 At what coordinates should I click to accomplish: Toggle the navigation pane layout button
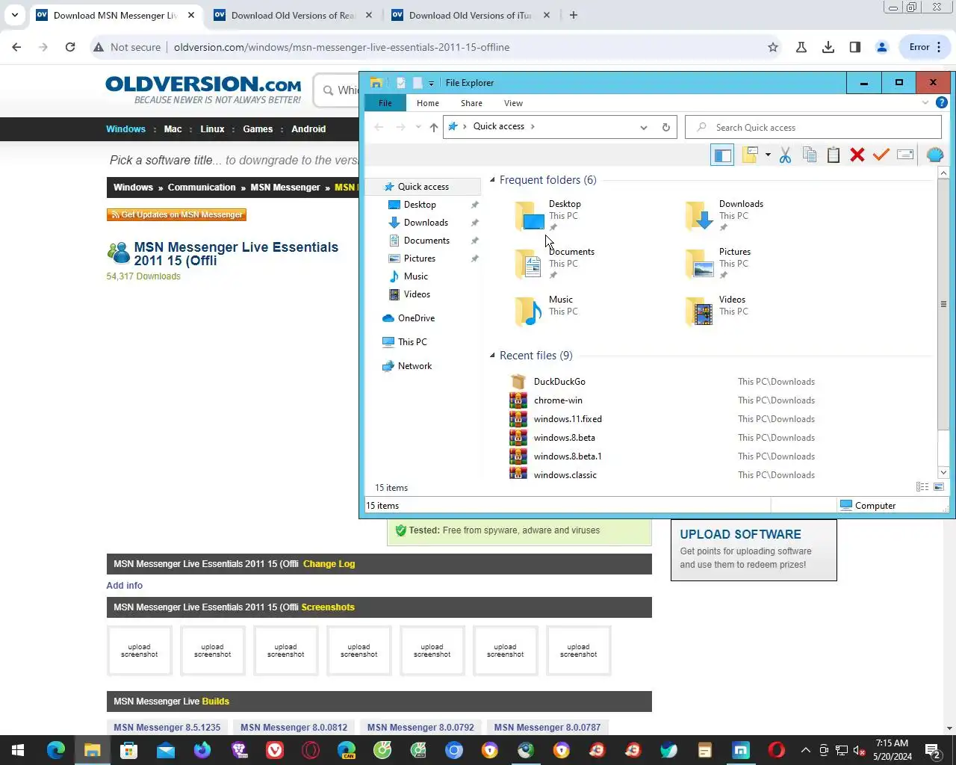click(722, 155)
